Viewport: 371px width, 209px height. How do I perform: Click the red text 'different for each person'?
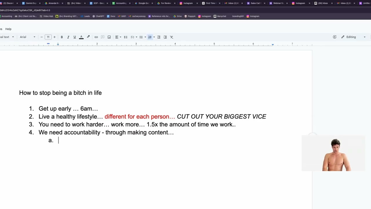137,116
